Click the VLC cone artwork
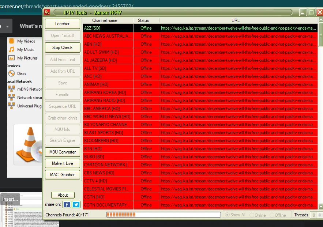The height and width of the screenshot is (227, 323). 29,144
